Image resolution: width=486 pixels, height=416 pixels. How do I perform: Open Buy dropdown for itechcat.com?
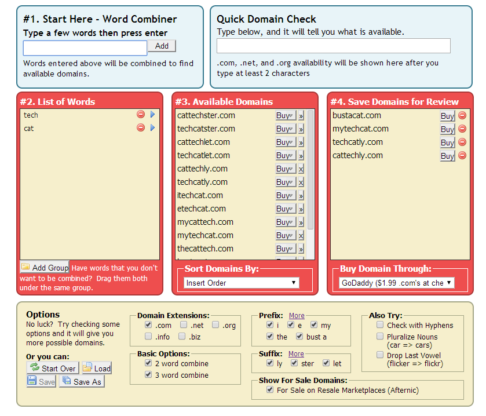285,196
